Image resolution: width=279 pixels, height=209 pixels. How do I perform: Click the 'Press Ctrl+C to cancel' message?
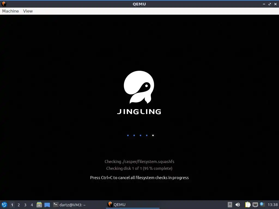139,177
